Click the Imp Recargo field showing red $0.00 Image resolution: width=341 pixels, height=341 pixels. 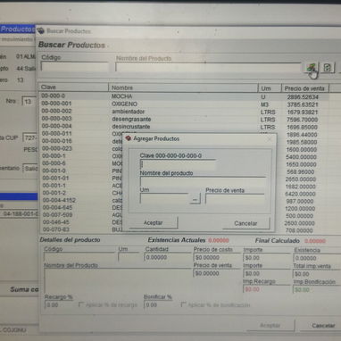[x=266, y=289]
